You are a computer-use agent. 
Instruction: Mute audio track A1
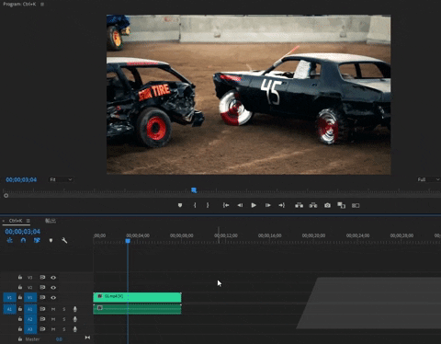point(53,309)
